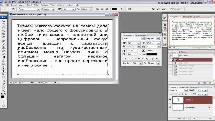Open anti-aliasing None dropdown in options bar
Viewport: 215px width, 121px height.
[x=91, y=9]
